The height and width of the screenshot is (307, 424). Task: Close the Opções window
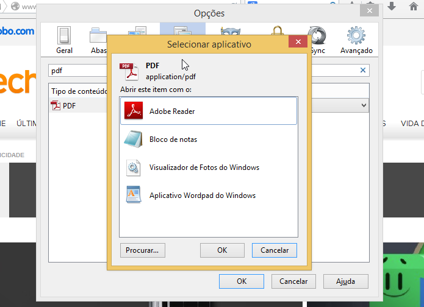[x=369, y=10]
